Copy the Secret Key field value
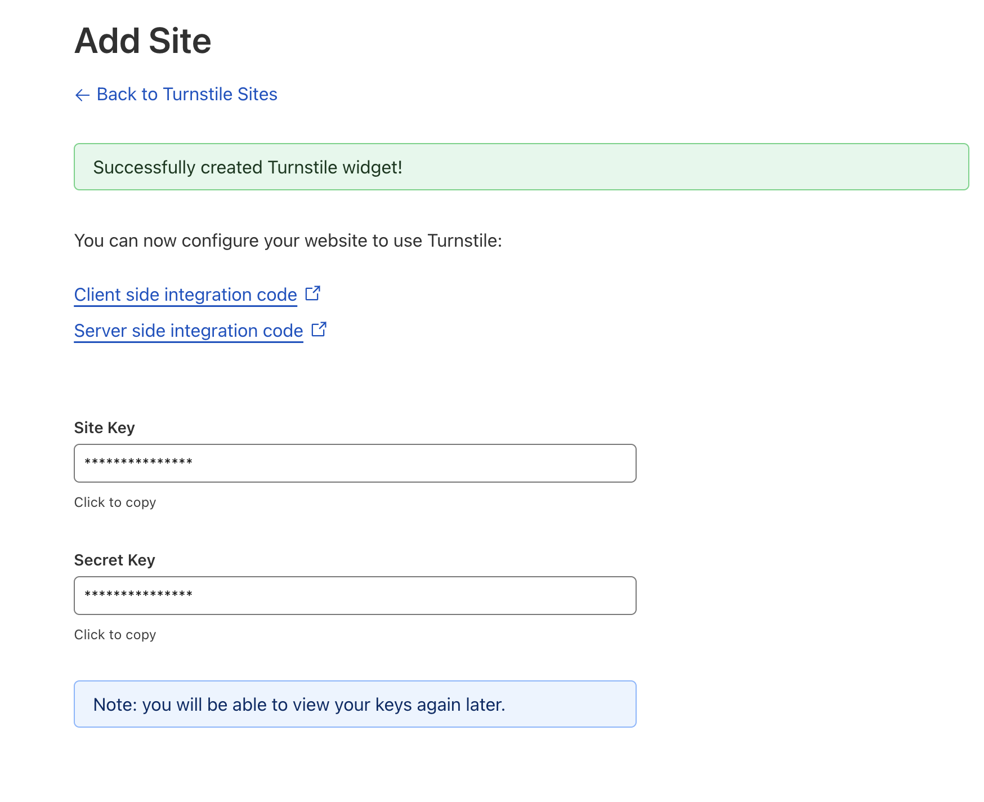 [355, 595]
